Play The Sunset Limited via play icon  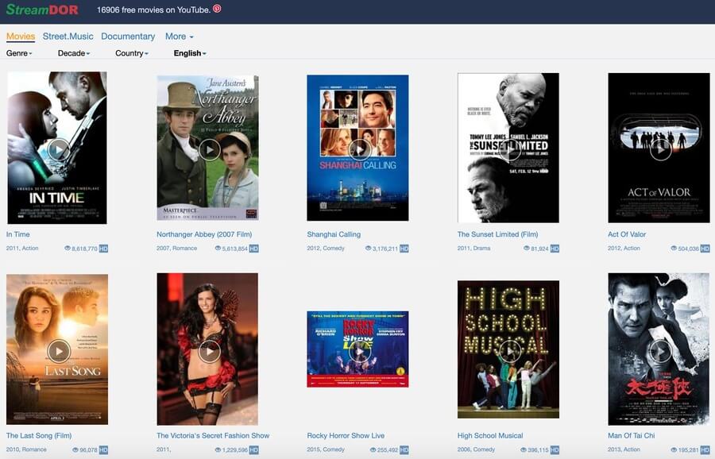(x=510, y=149)
